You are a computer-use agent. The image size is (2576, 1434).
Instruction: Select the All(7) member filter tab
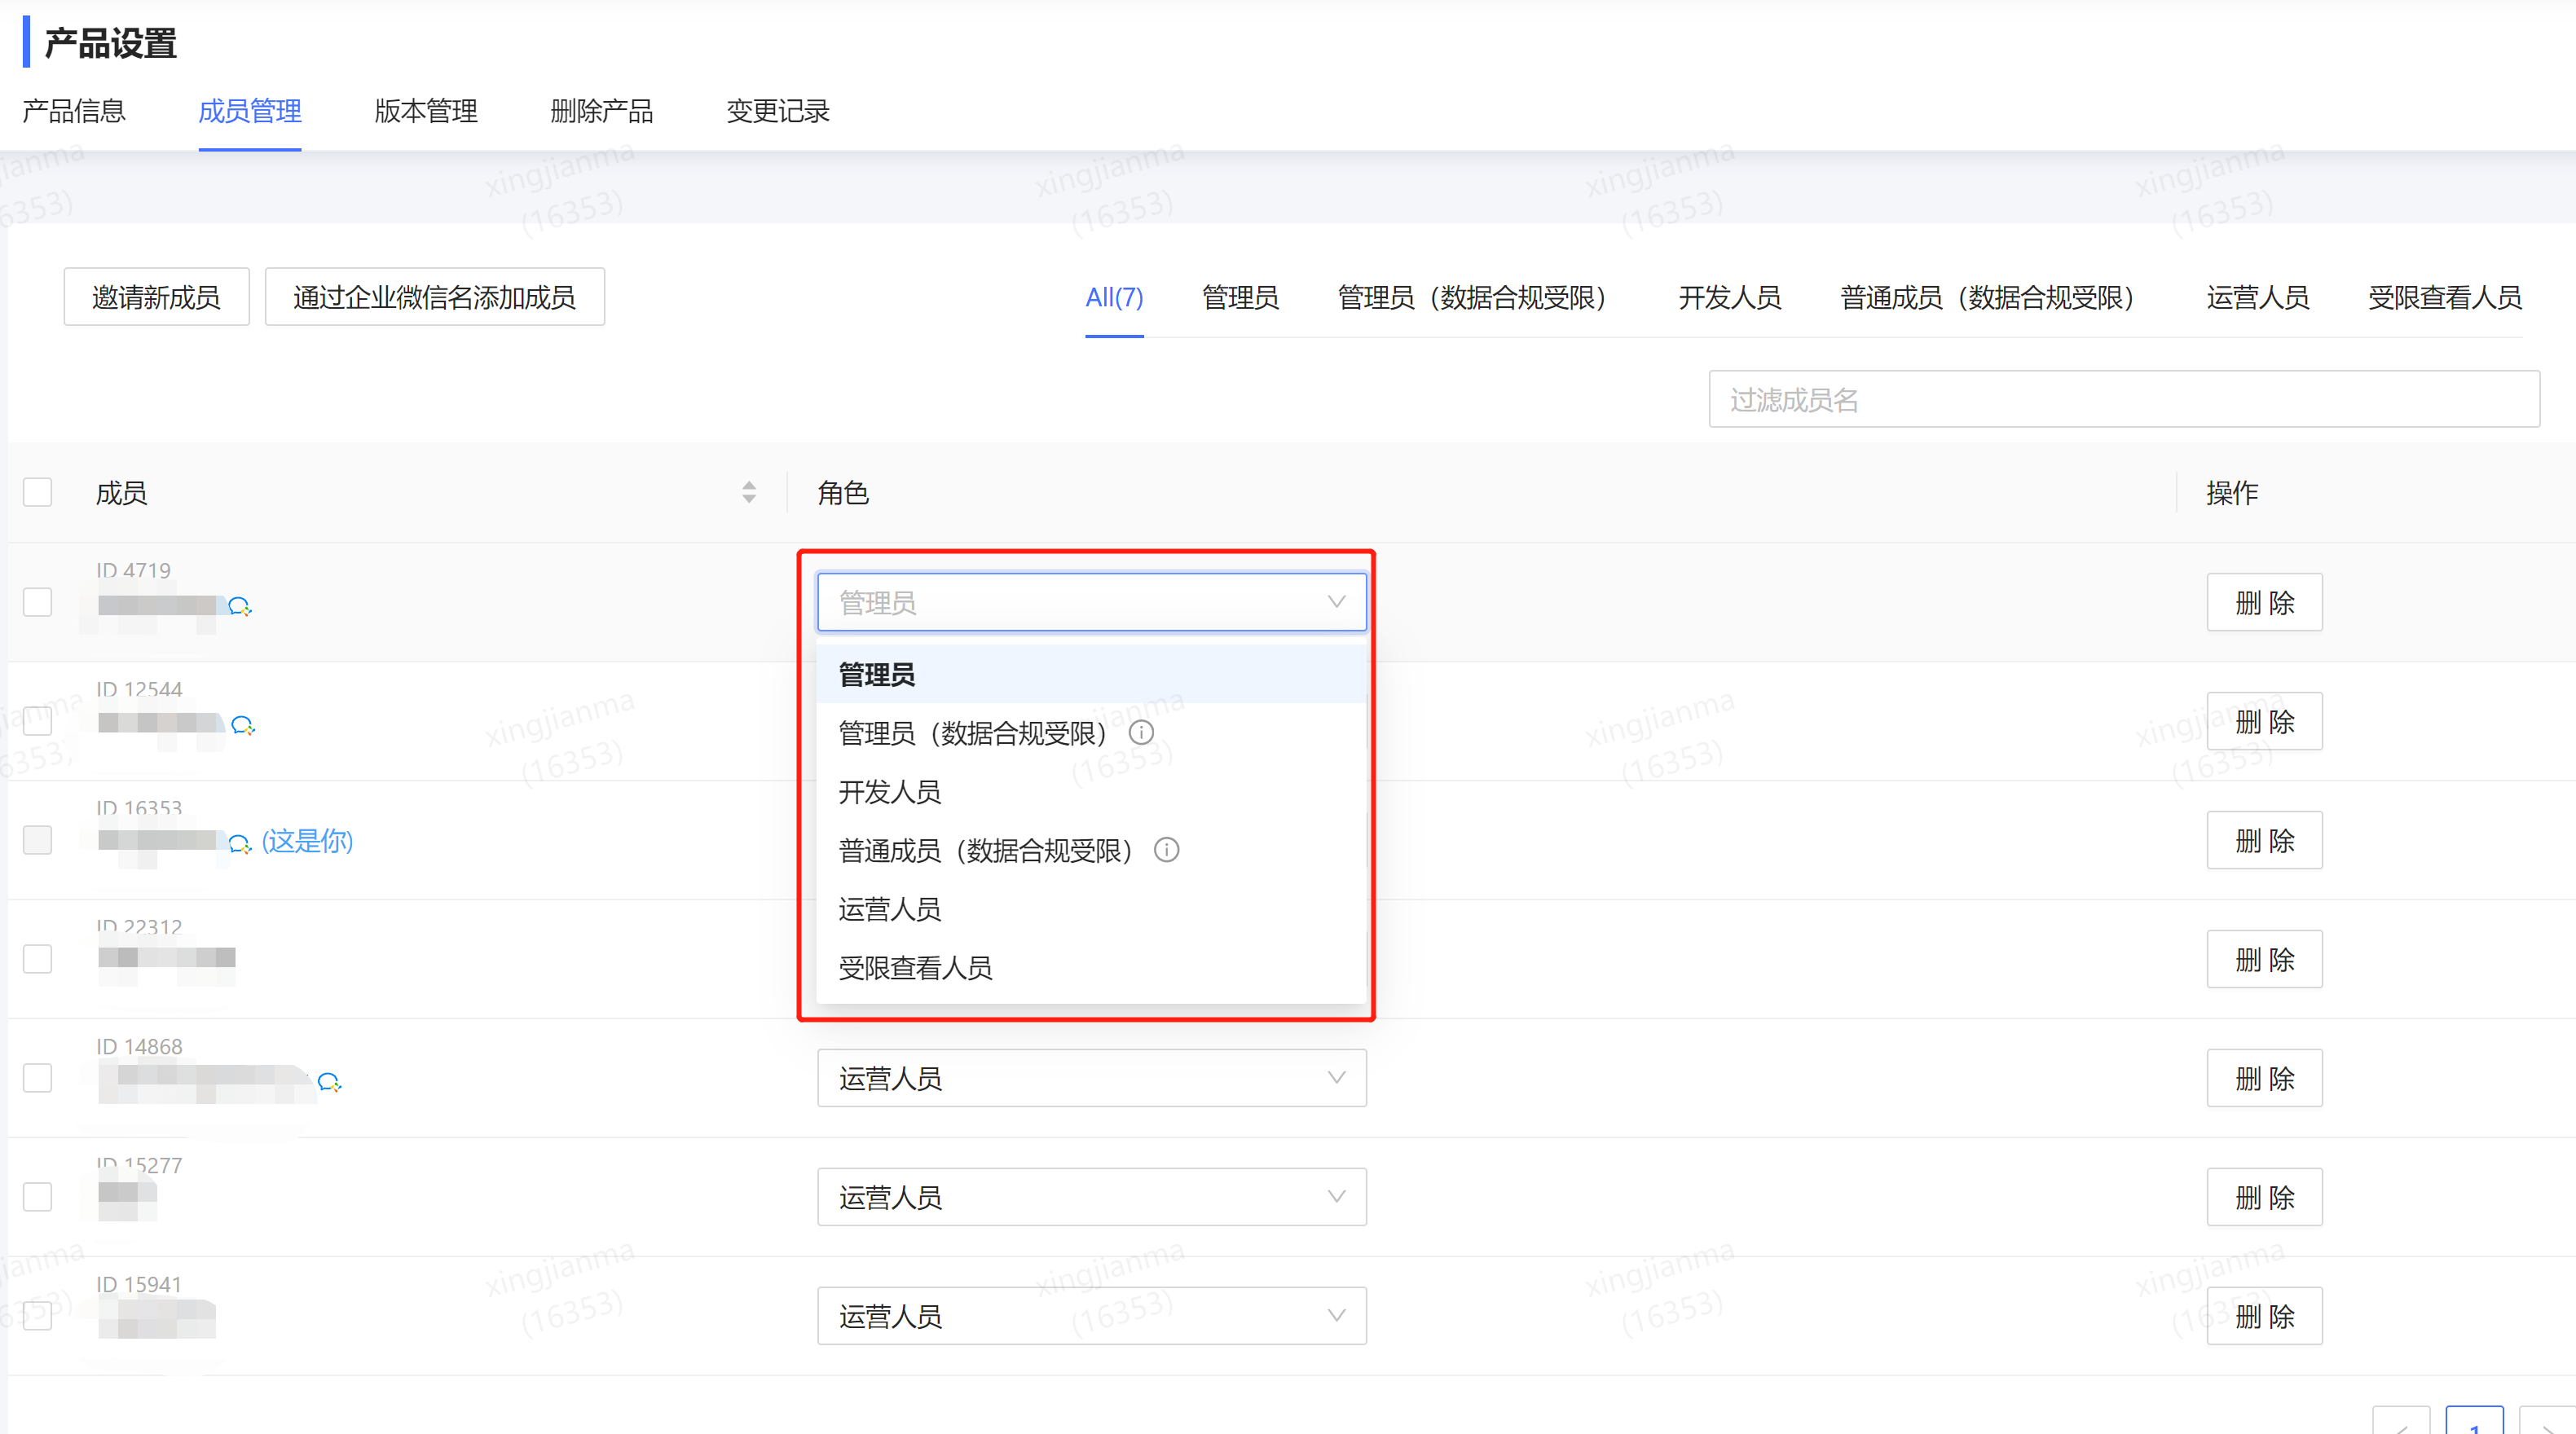[1114, 298]
